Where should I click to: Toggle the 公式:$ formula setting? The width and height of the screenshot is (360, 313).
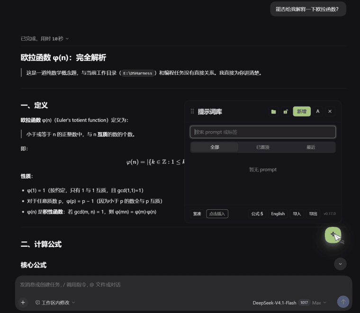coord(257,214)
